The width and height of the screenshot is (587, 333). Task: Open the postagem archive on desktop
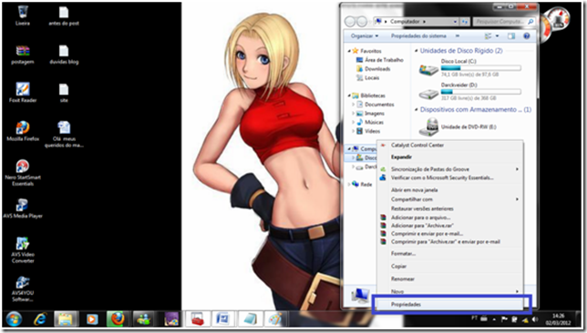point(23,55)
